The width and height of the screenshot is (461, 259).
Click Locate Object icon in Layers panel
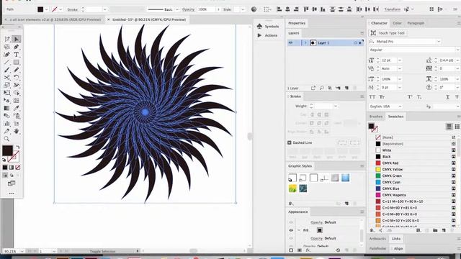tap(322, 88)
